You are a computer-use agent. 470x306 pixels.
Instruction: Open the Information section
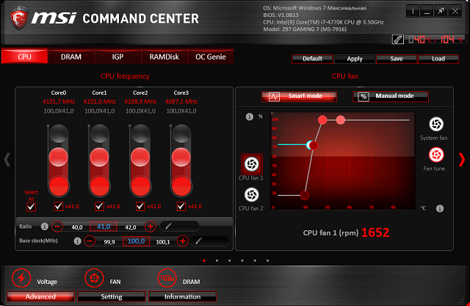click(183, 296)
